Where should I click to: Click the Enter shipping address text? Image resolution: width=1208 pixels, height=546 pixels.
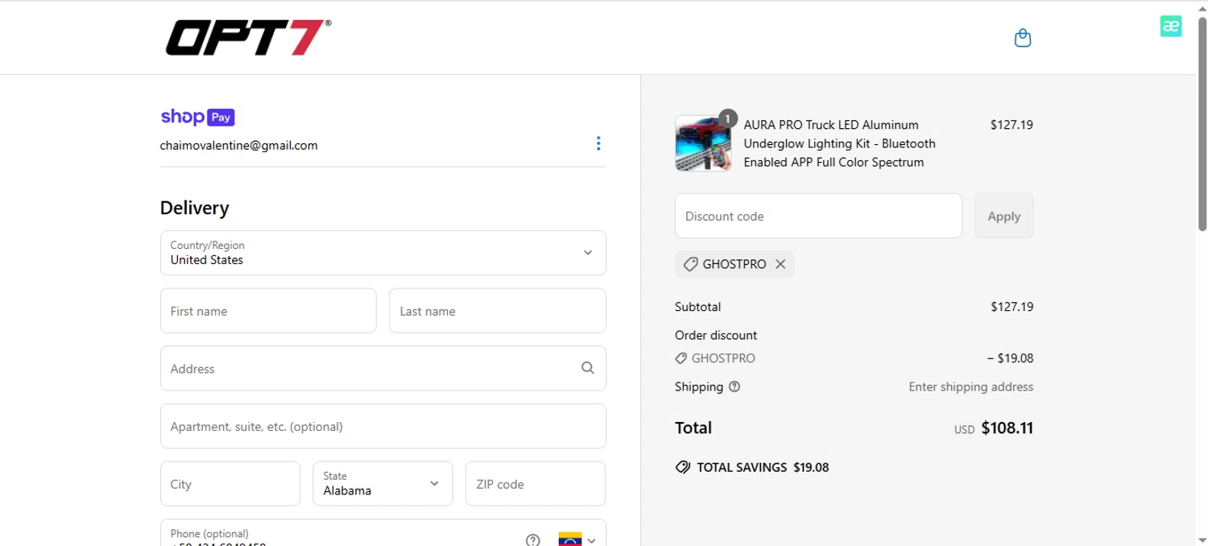970,387
